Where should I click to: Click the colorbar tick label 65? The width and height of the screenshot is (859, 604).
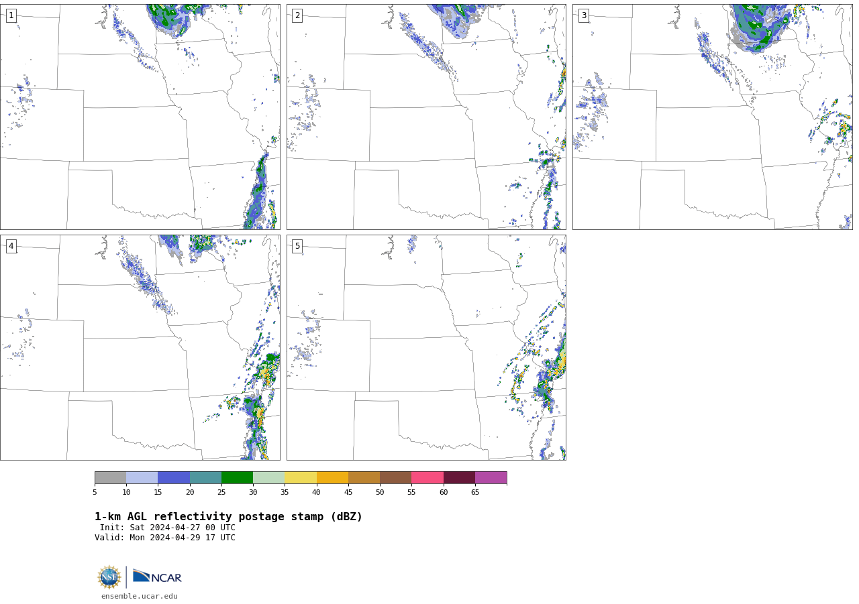(475, 493)
